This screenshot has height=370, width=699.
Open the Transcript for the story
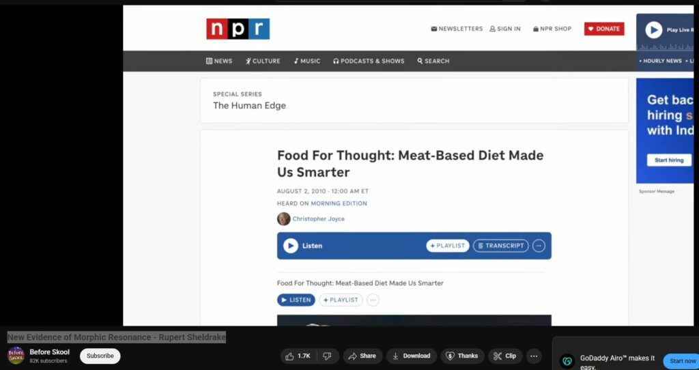pos(500,246)
